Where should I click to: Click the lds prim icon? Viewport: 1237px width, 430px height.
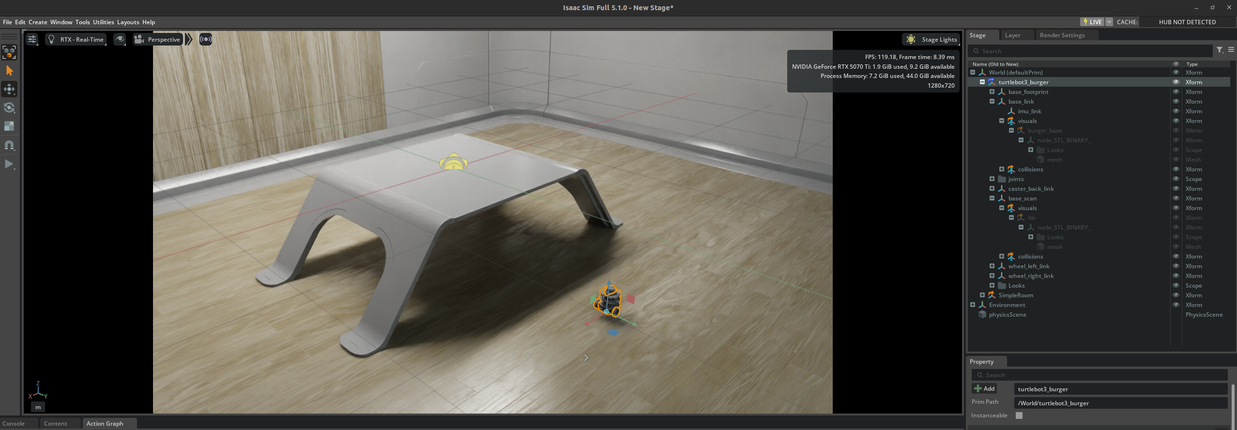[1021, 217]
